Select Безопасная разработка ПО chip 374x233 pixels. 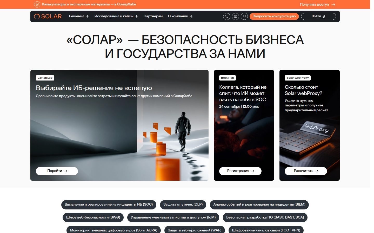(265, 217)
